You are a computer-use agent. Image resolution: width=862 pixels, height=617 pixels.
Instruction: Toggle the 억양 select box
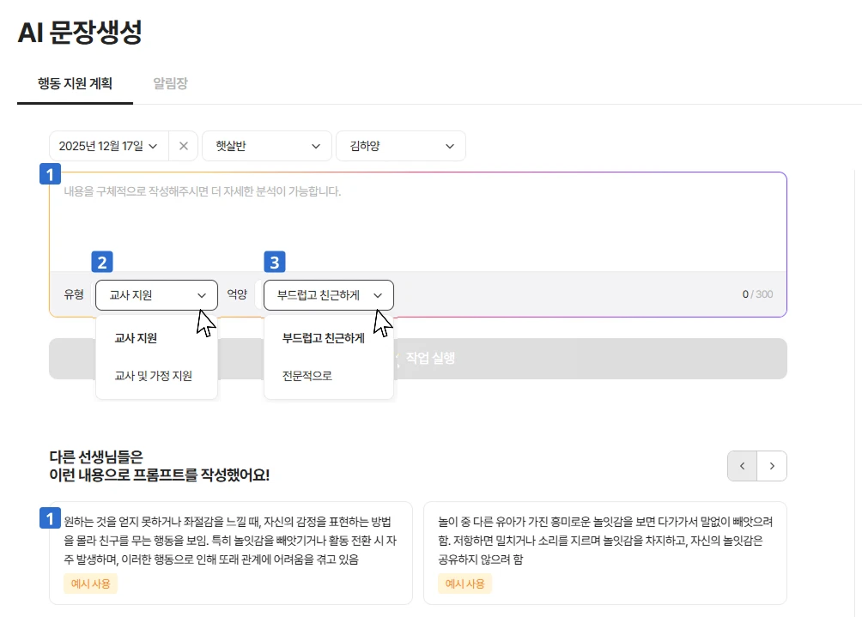click(328, 295)
